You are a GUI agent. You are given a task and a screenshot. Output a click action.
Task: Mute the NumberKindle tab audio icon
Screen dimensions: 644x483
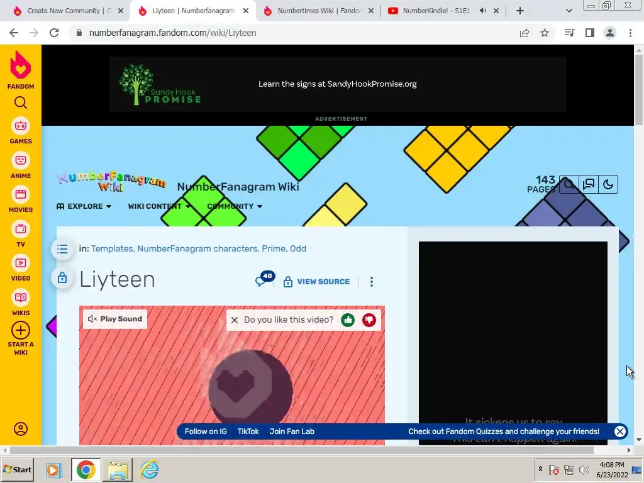tap(482, 11)
